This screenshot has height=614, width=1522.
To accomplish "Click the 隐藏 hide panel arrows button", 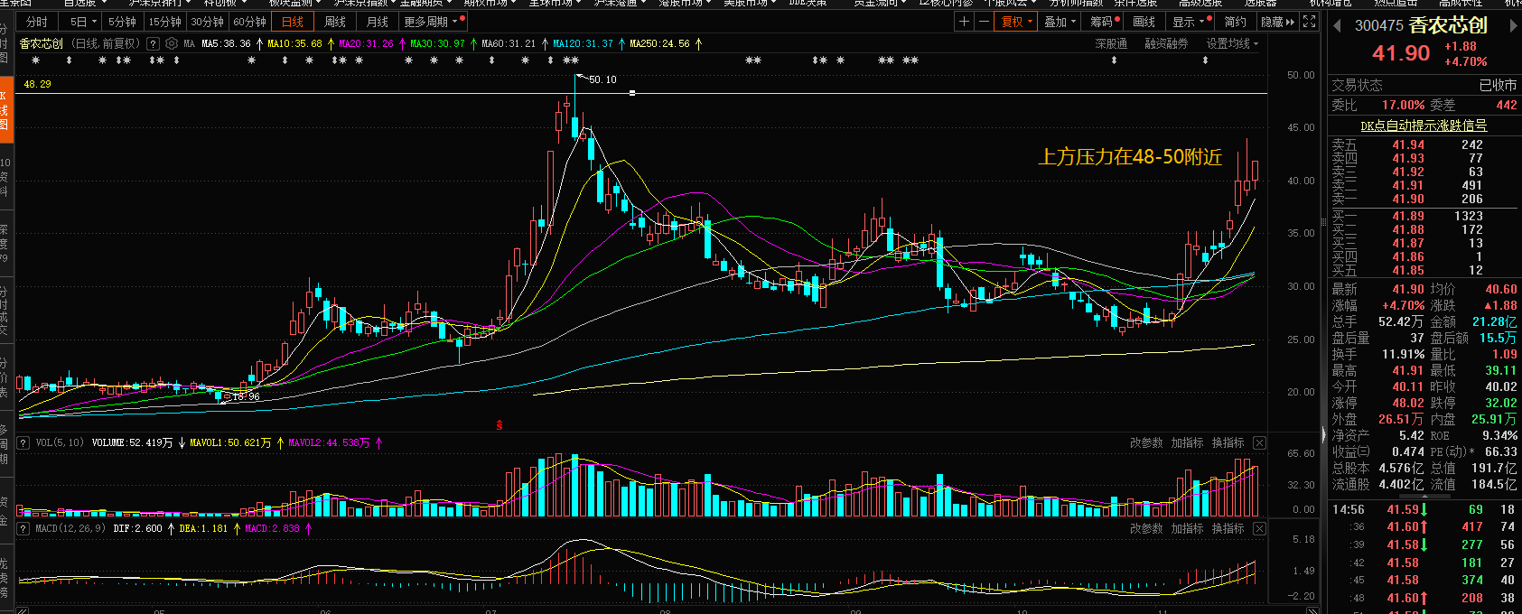I will (x=1277, y=22).
